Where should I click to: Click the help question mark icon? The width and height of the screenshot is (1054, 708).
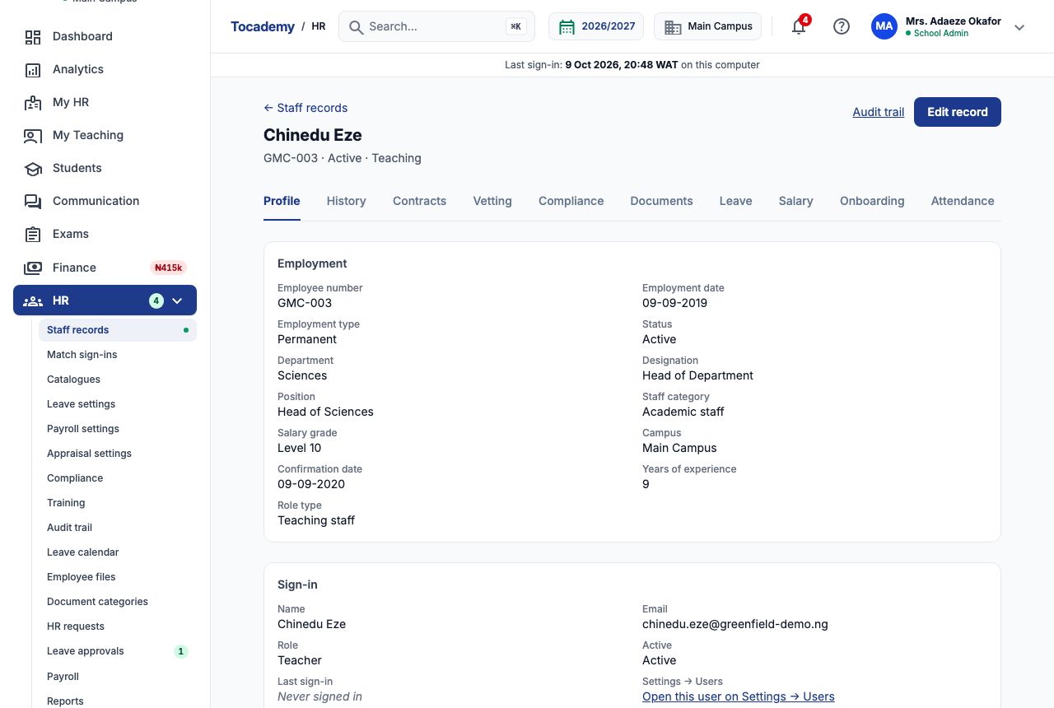click(x=842, y=26)
